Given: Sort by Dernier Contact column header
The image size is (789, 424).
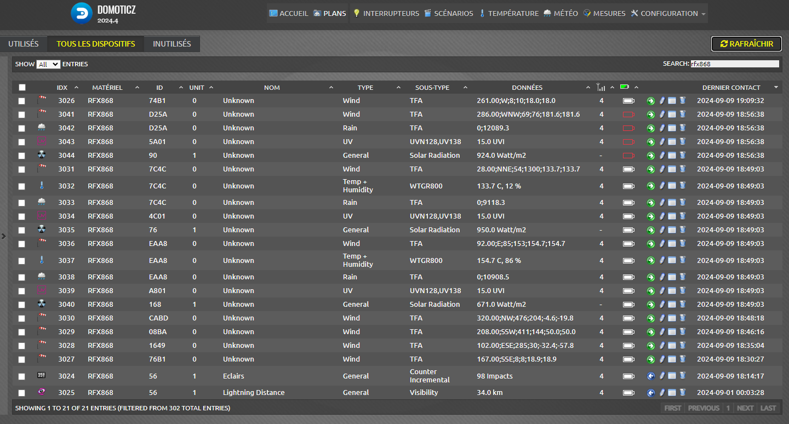Looking at the screenshot, I should pyautogui.click(x=731, y=88).
